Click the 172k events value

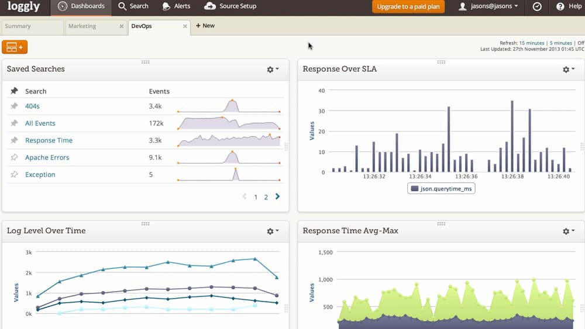click(156, 123)
